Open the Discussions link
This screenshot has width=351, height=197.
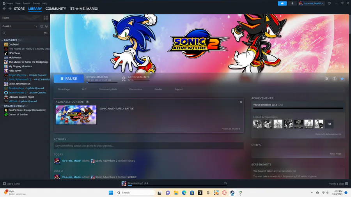pyautogui.click(x=136, y=89)
